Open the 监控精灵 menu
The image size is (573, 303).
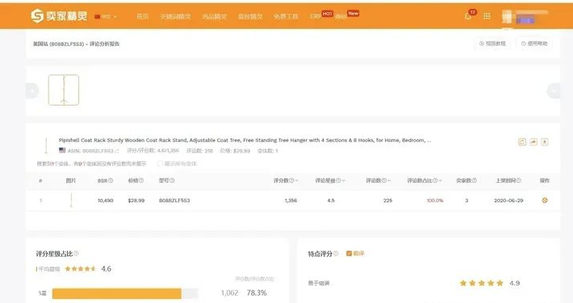pyautogui.click(x=250, y=16)
